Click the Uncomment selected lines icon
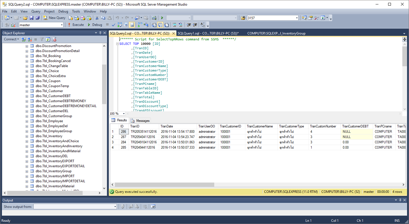 coord(181,25)
